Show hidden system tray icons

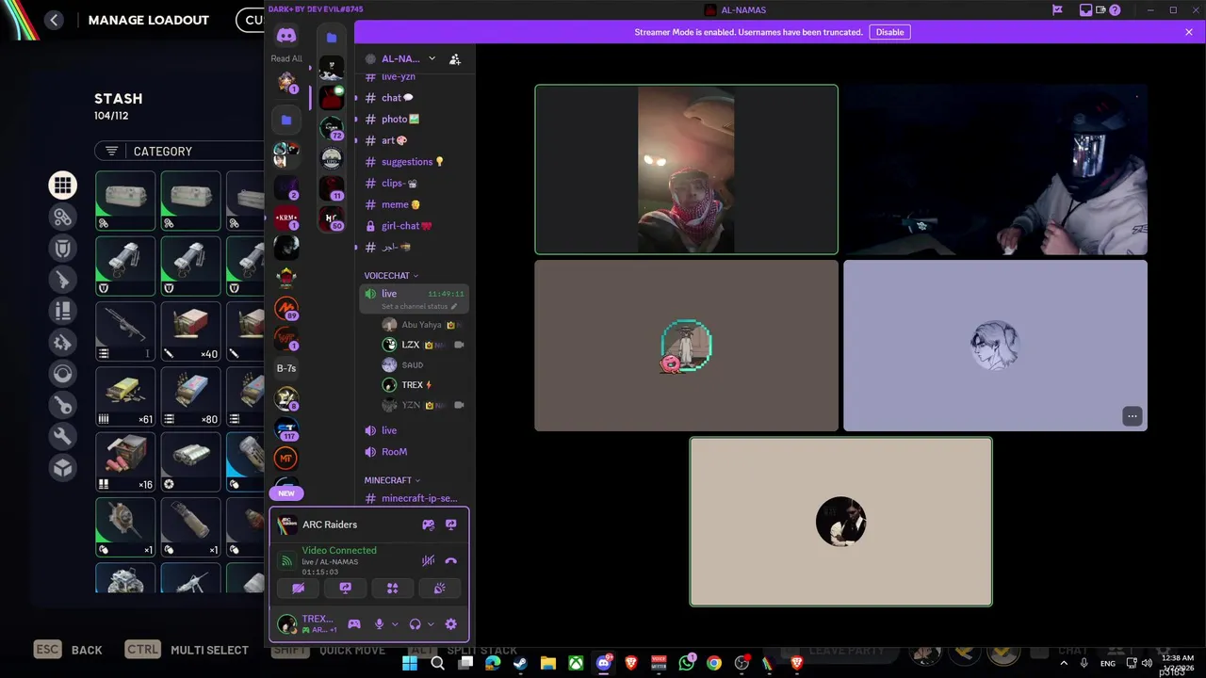[x=1064, y=664]
